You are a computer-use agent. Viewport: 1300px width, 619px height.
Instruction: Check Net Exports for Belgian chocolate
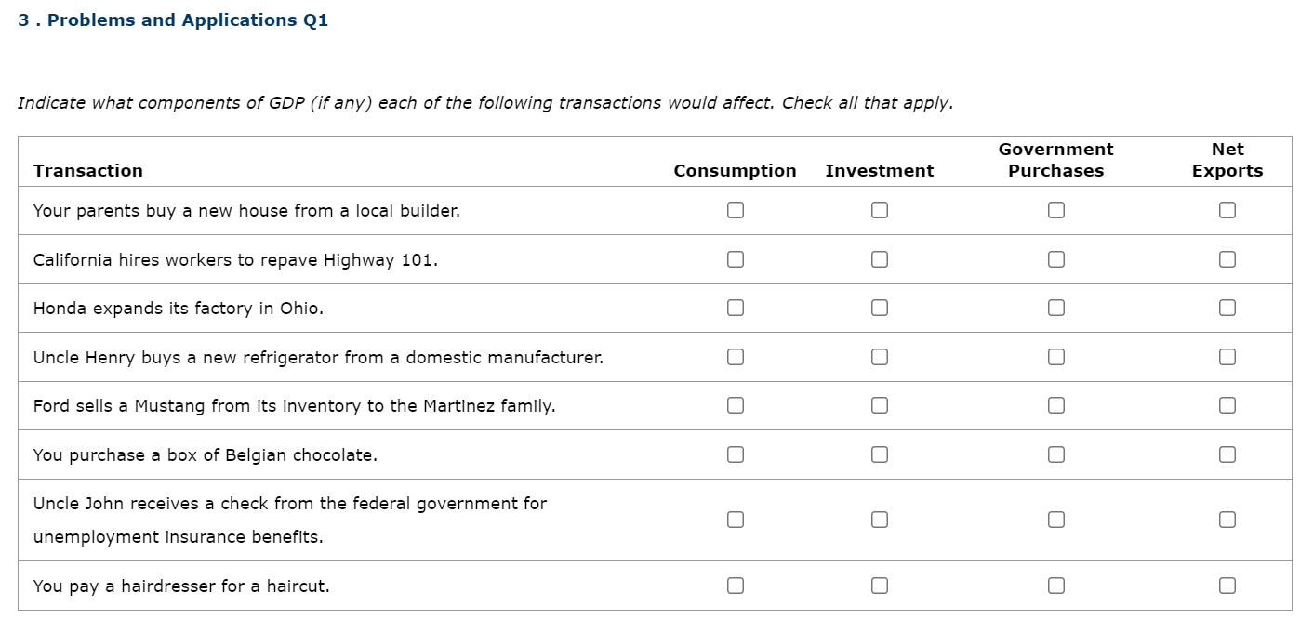(x=1227, y=454)
